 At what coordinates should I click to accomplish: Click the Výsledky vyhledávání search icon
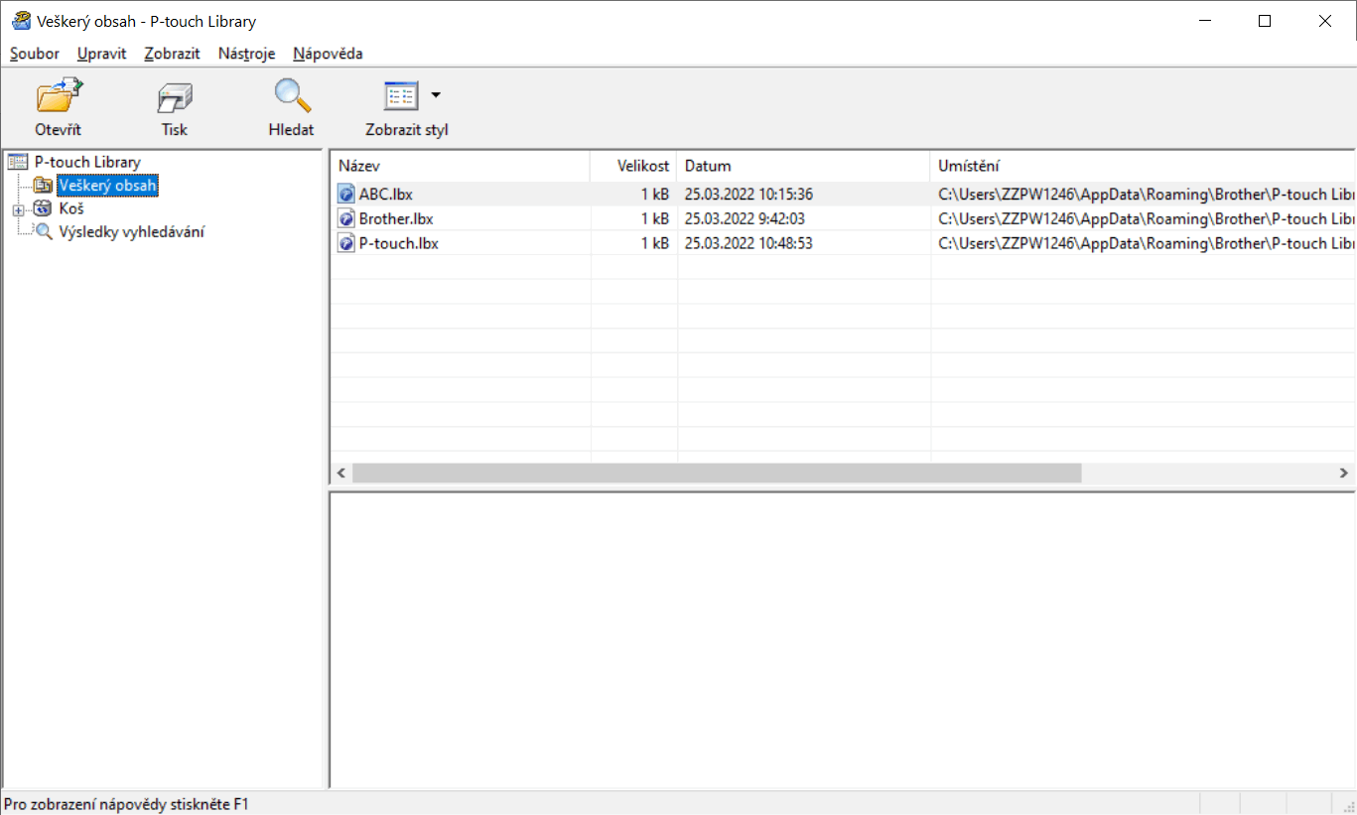43,232
